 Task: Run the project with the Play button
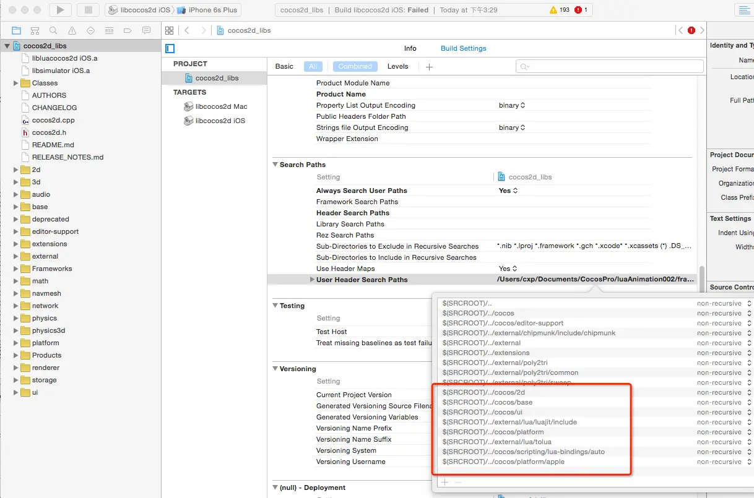click(x=60, y=10)
